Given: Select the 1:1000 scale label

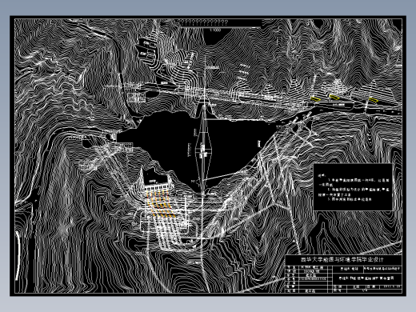Looking at the screenshot, I should 215,30.
